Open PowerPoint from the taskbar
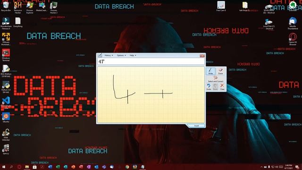The height and width of the screenshot is (170, 302). [x=73, y=167]
